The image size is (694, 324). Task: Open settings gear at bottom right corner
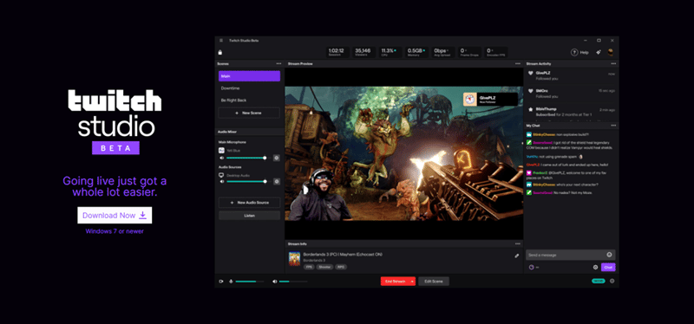tap(612, 282)
